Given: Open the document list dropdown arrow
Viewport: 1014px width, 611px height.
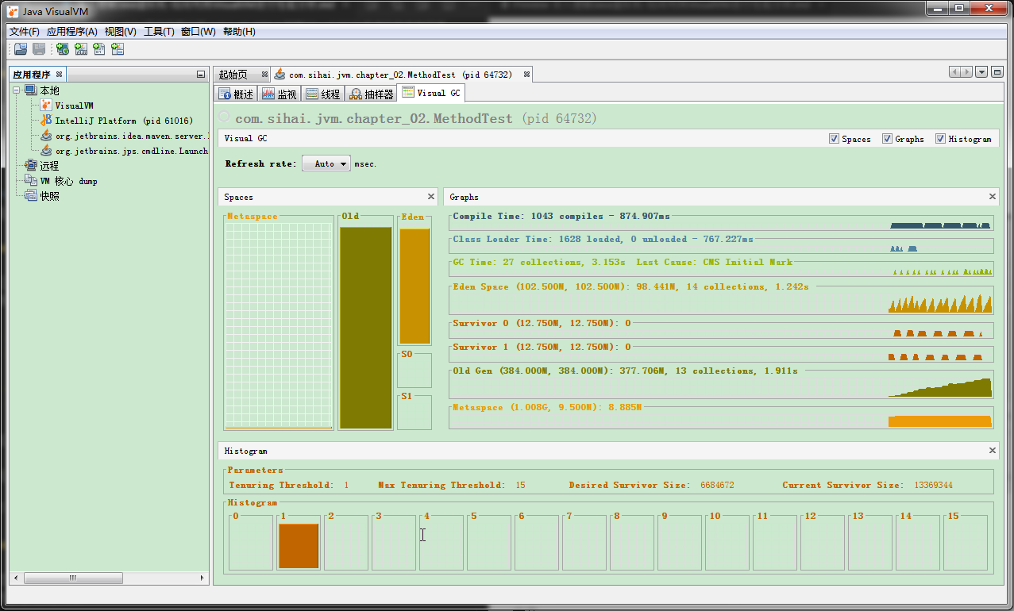Looking at the screenshot, I should 981,72.
